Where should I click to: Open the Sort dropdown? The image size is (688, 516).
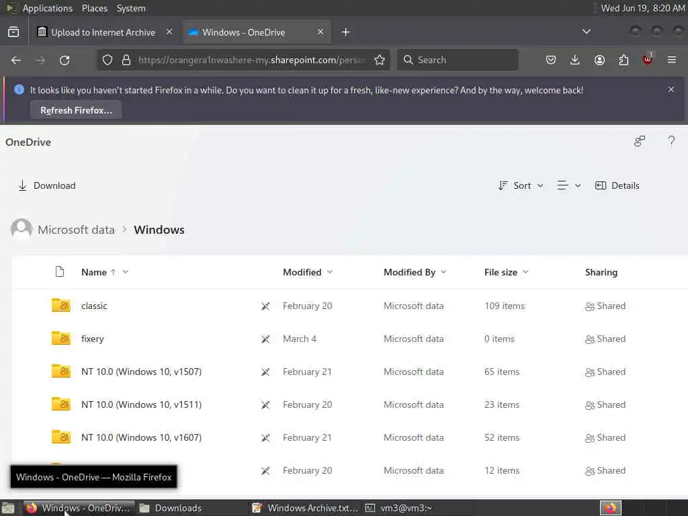(521, 185)
